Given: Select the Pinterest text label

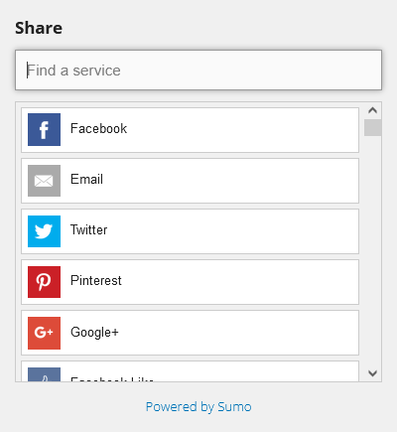Looking at the screenshot, I should coord(96,280).
